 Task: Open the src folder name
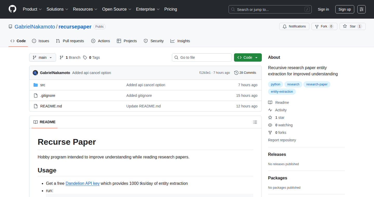pos(43,85)
